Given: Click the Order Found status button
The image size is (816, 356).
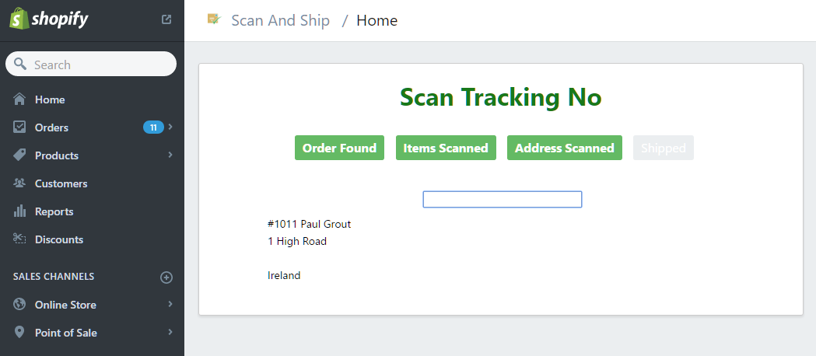Looking at the screenshot, I should [339, 148].
